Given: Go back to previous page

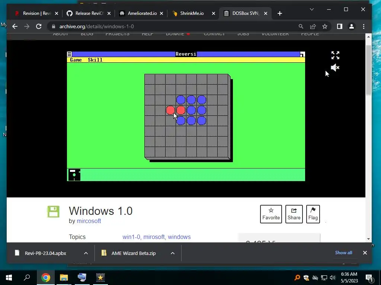Looking at the screenshot, I should (15, 26).
